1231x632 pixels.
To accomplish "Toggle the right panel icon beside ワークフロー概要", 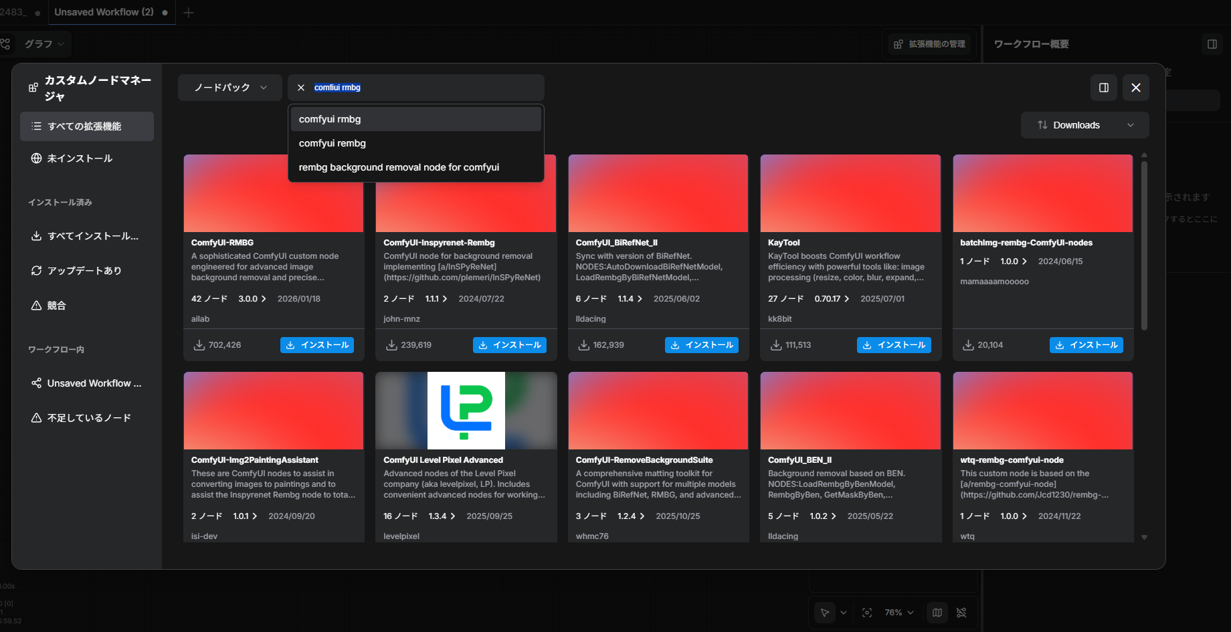I will (1212, 44).
